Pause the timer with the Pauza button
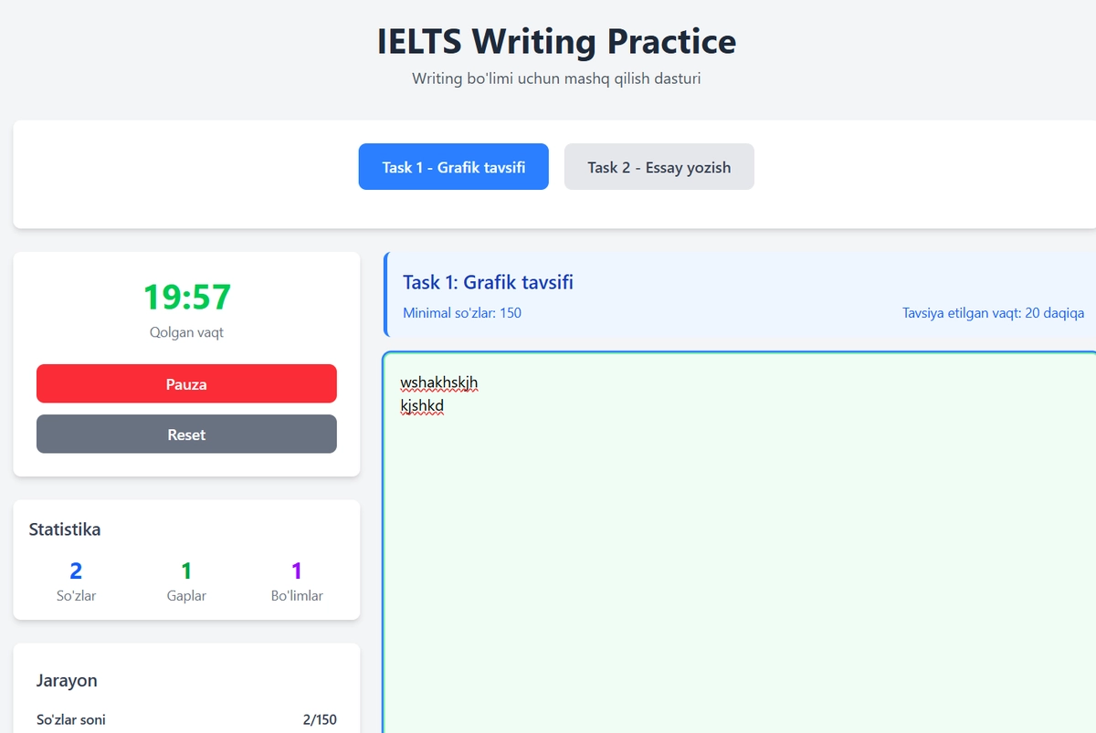This screenshot has height=733, width=1096. tap(186, 384)
